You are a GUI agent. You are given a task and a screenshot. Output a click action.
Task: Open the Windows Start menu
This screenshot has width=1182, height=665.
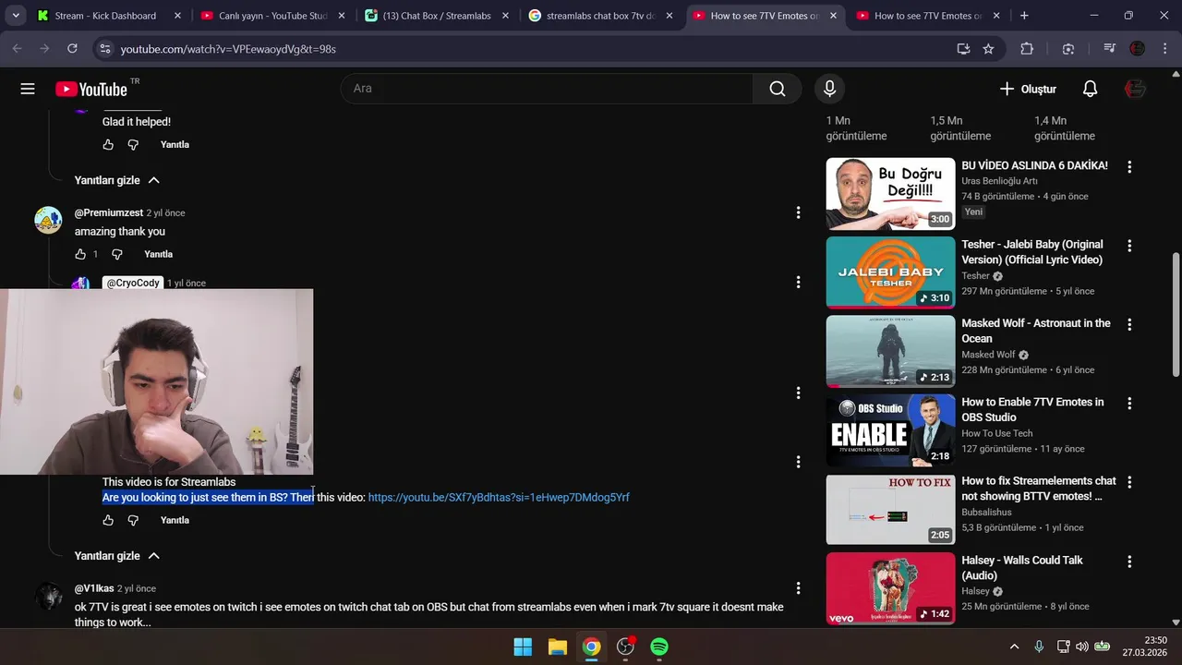(x=523, y=647)
